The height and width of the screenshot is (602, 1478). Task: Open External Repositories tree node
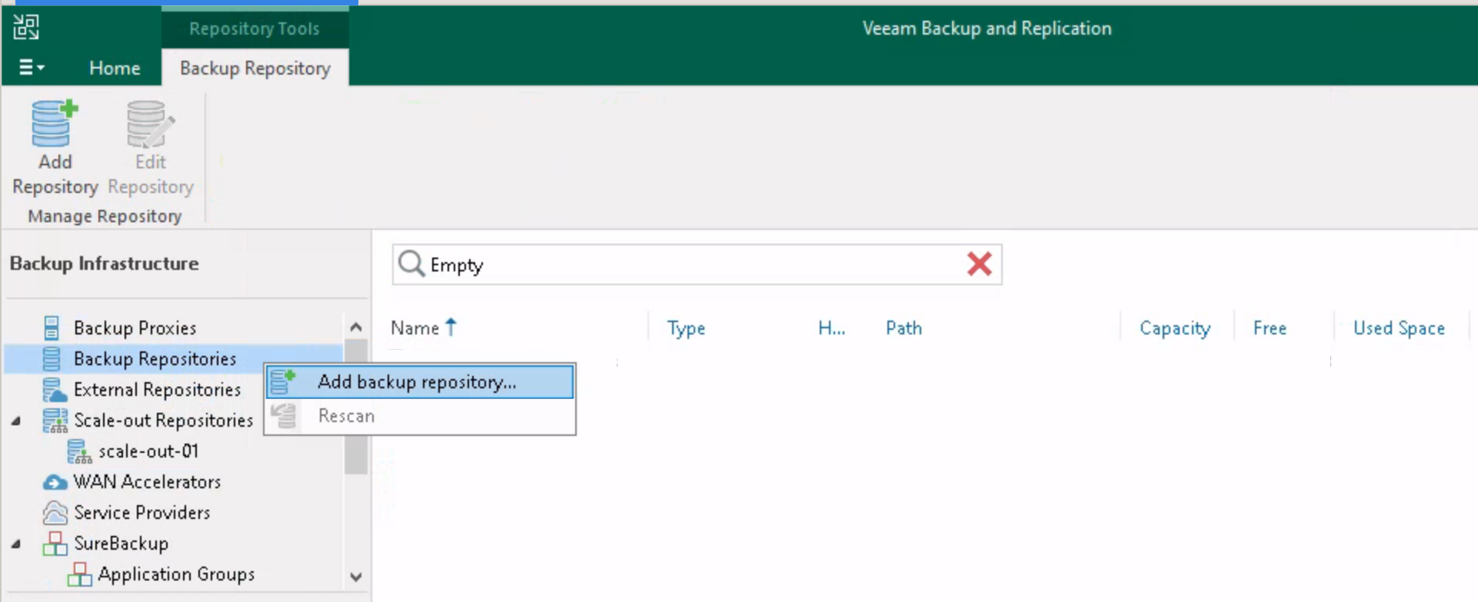157,390
